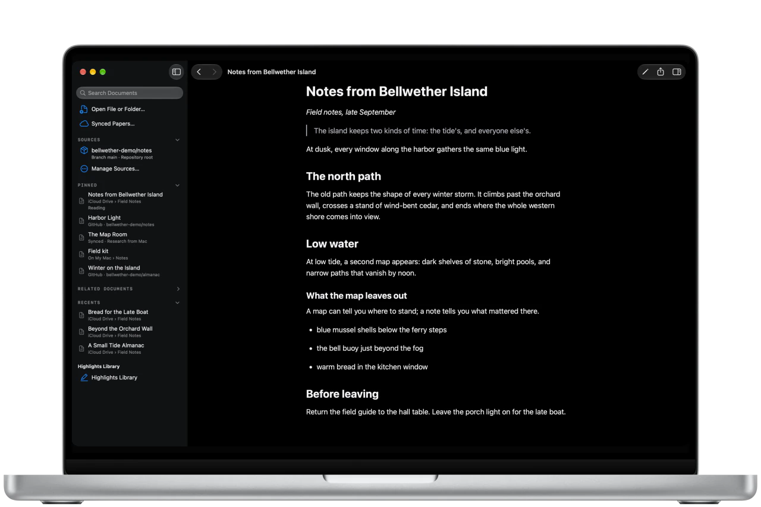Click the pencil edit icon in toolbar
This screenshot has height=507, width=761.
coord(646,72)
